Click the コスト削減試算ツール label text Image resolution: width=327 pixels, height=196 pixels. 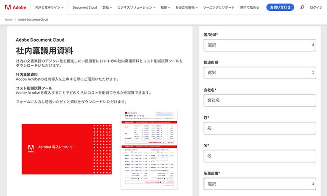pyautogui.click(x=34, y=88)
